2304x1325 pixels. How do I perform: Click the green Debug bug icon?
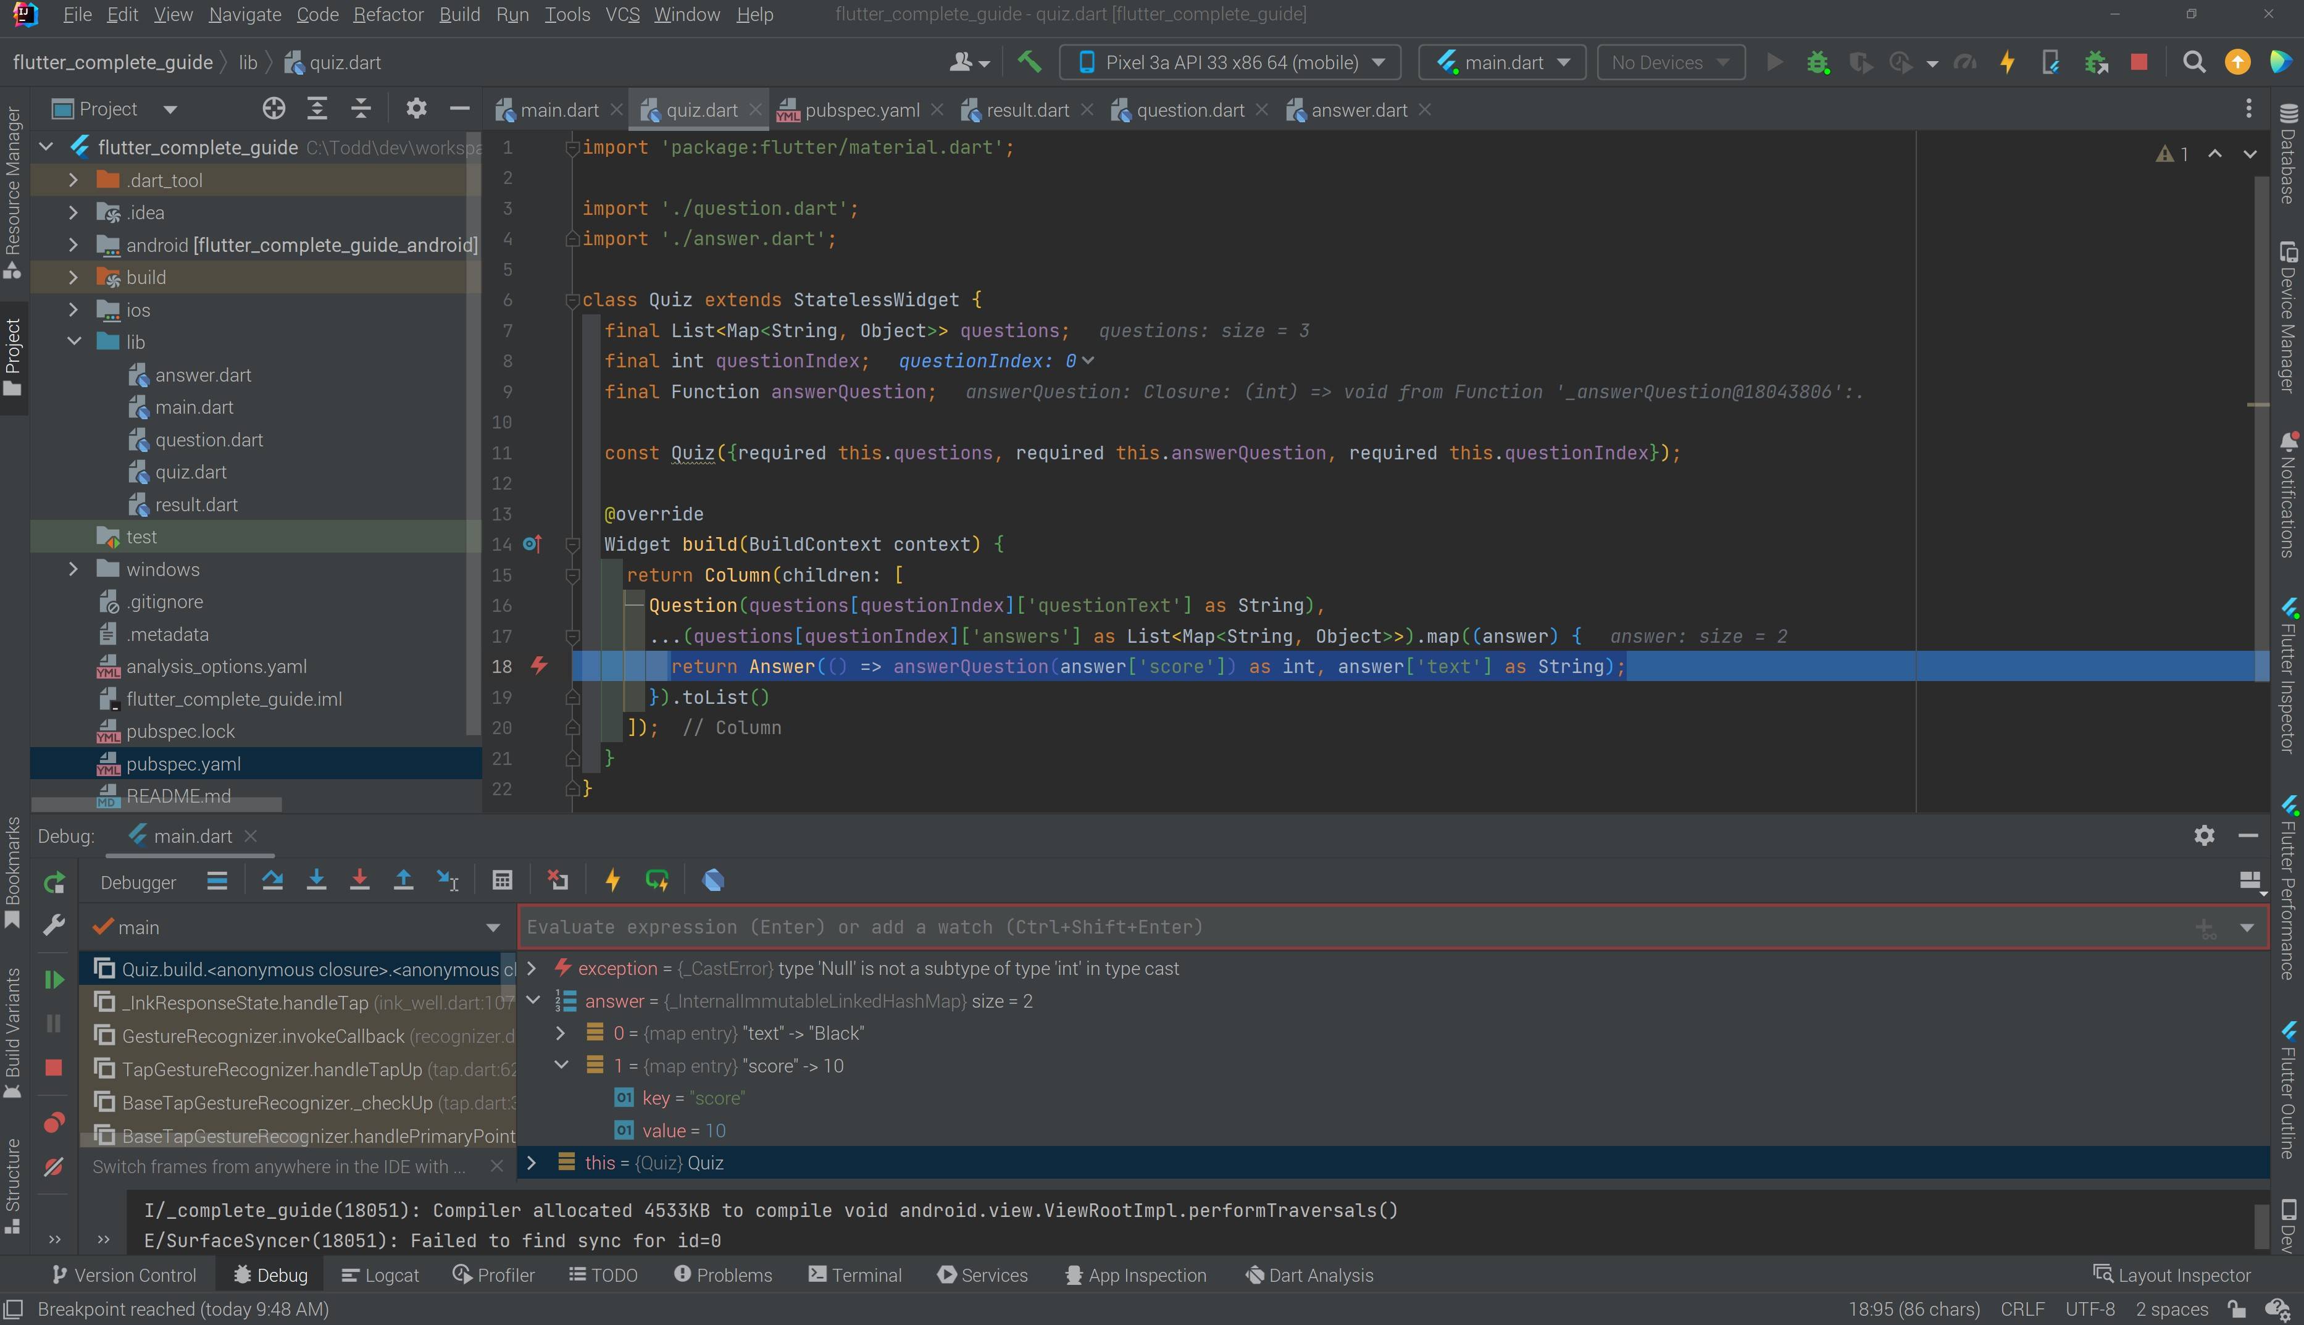pos(1817,62)
